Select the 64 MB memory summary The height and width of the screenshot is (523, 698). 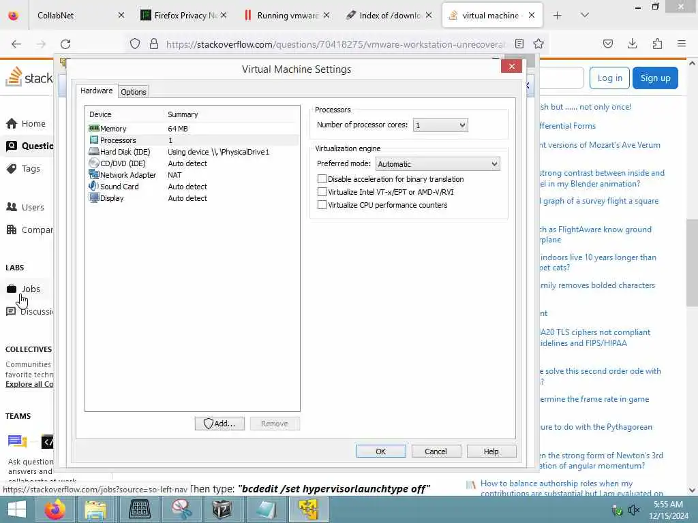point(178,129)
